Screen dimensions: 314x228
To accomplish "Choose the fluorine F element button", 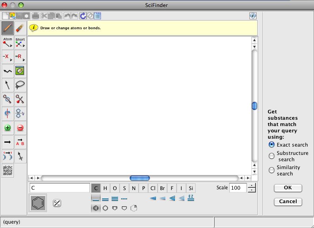I will 172,188.
